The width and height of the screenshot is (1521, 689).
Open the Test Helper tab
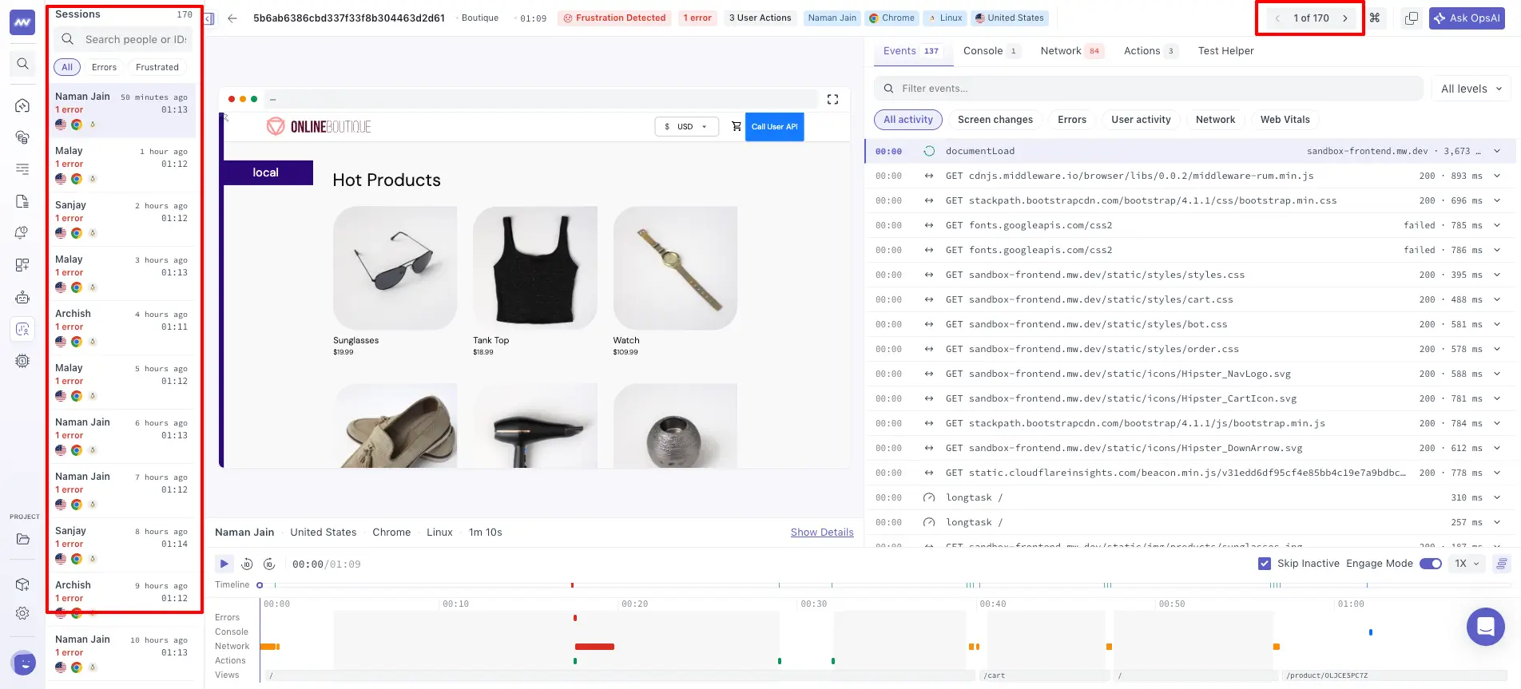pyautogui.click(x=1226, y=51)
